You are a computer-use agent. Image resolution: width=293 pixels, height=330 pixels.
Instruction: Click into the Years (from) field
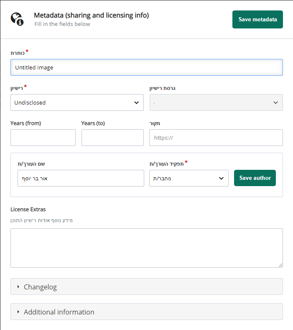click(43, 138)
